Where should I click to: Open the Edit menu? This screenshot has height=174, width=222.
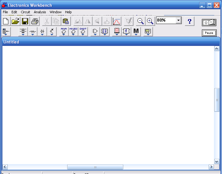[14, 12]
